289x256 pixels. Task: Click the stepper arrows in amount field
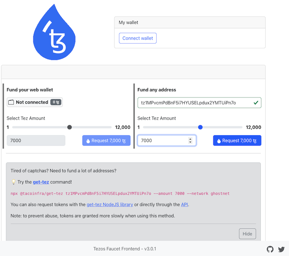190,140
